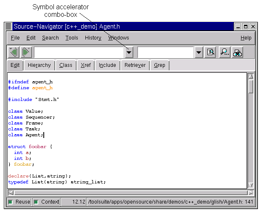Click inside the second toolbar search field
The width and height of the screenshot is (260, 212).
coord(166,53)
